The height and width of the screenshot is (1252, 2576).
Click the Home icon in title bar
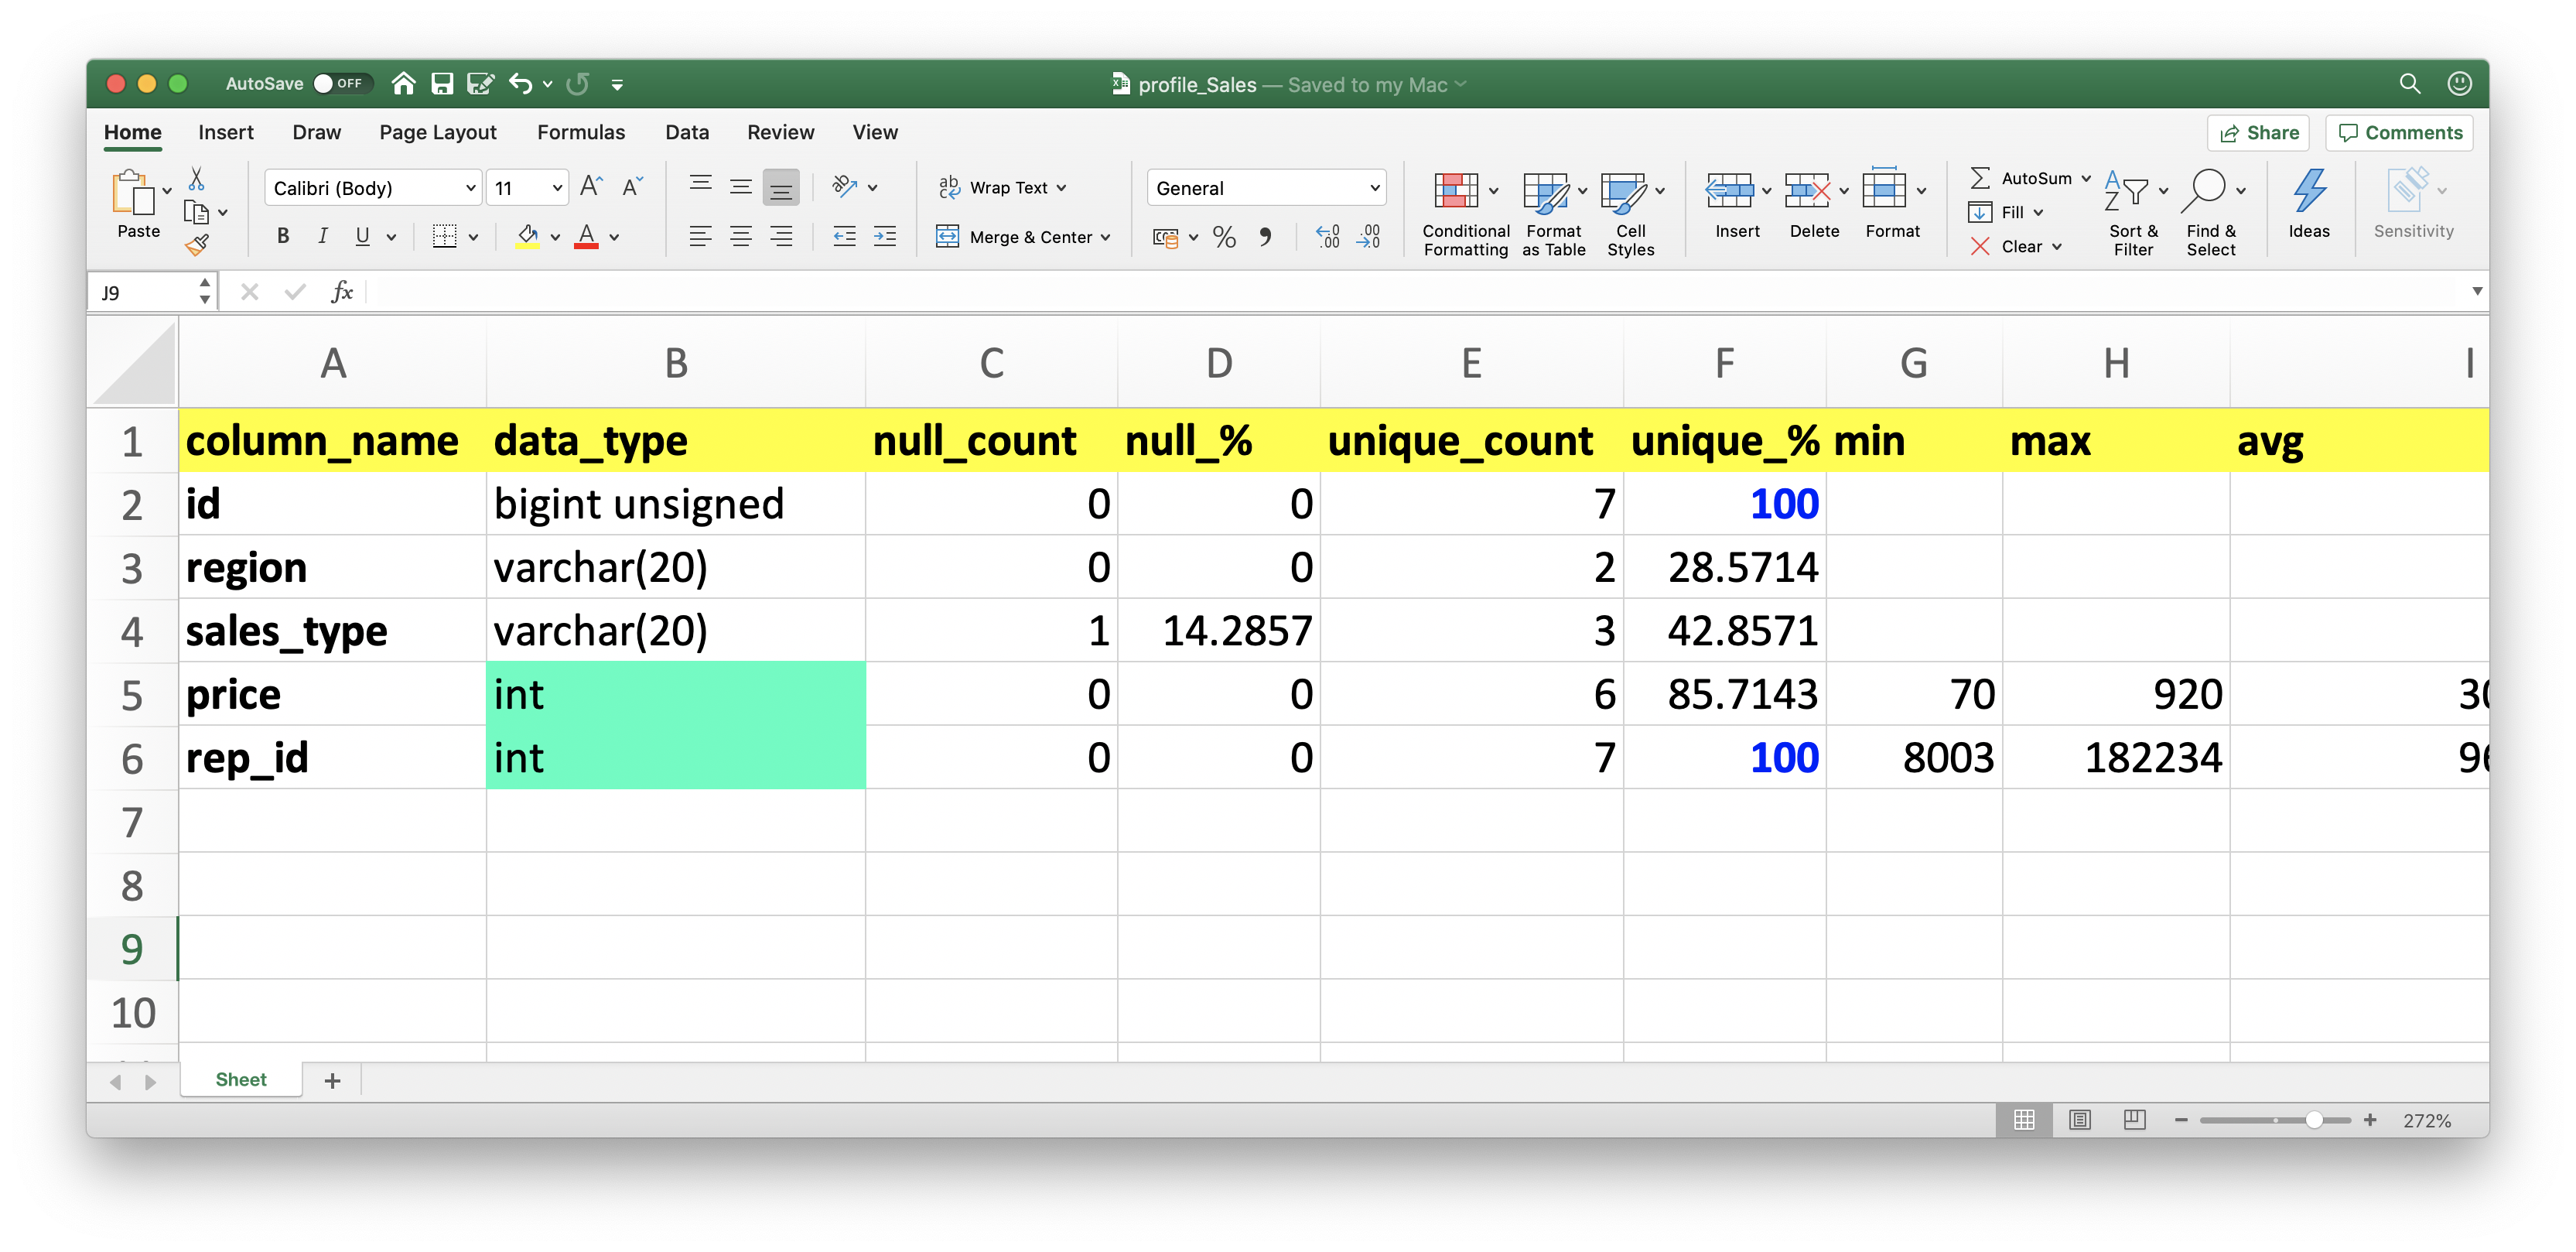click(x=403, y=84)
